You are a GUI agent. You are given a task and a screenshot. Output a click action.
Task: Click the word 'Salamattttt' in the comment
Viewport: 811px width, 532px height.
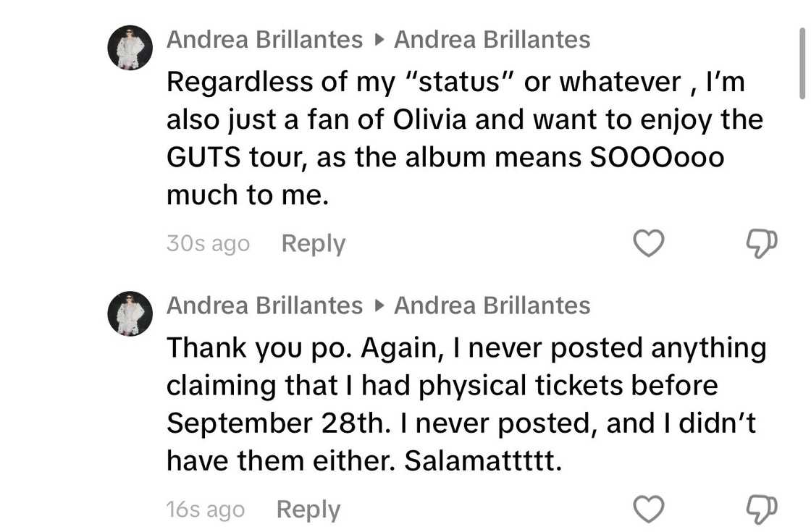(482, 461)
